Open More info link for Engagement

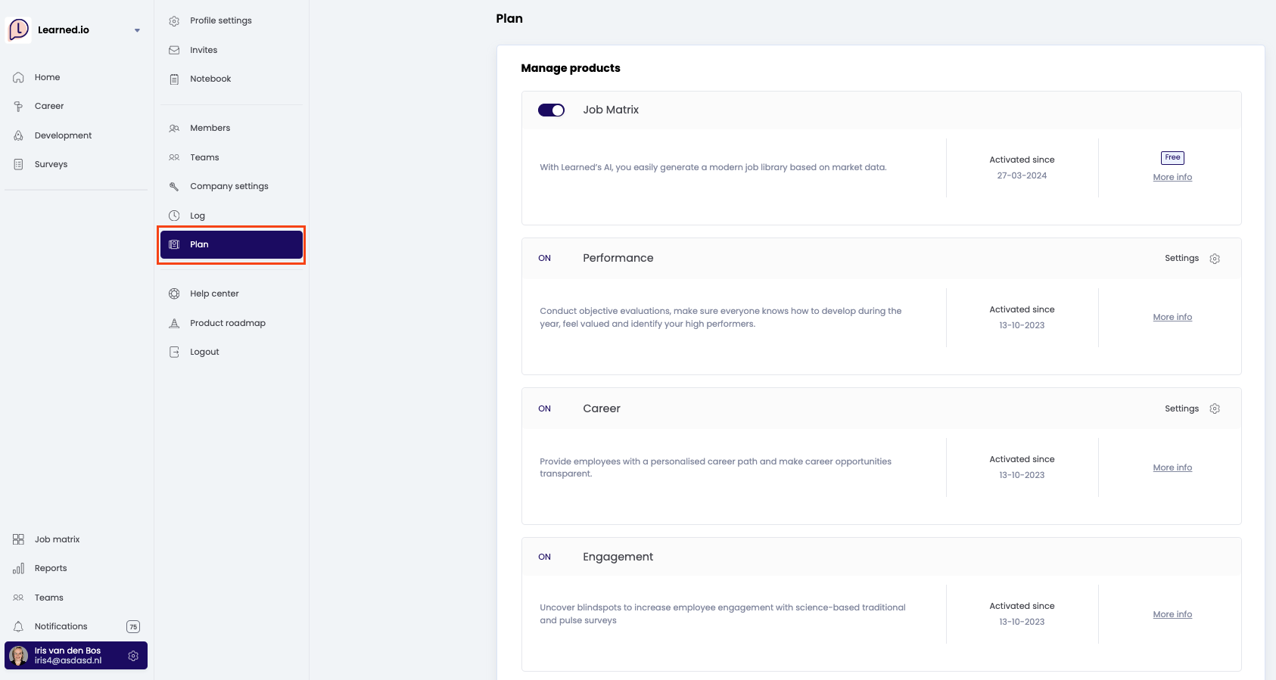pyautogui.click(x=1172, y=615)
